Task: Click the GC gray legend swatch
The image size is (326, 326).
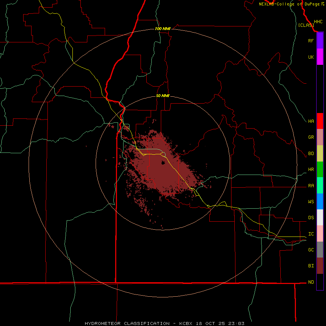Action: click(320, 250)
